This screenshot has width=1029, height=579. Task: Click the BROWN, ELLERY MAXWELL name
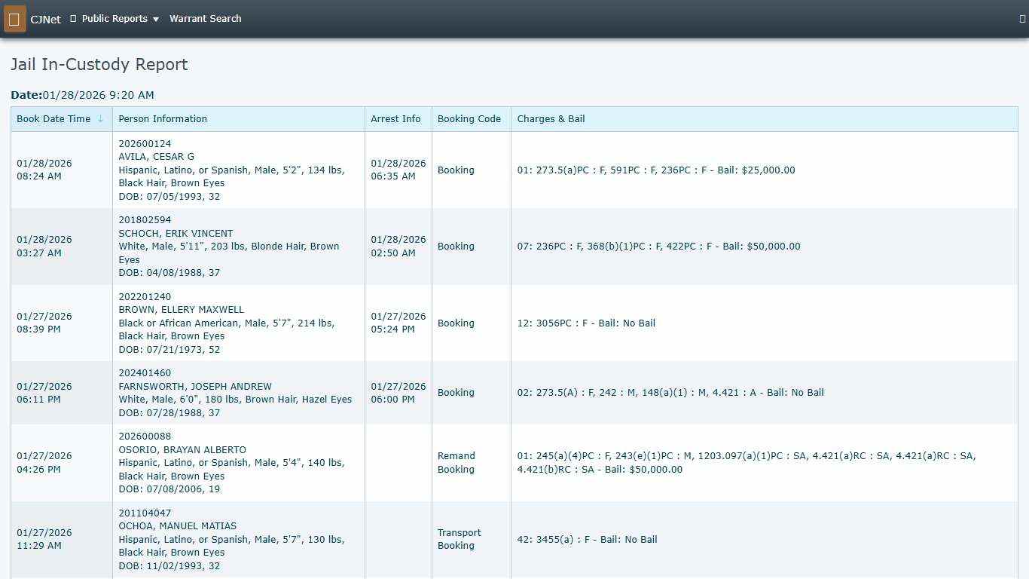pos(181,310)
